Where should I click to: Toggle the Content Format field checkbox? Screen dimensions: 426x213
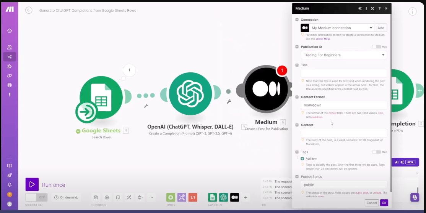[297, 97]
